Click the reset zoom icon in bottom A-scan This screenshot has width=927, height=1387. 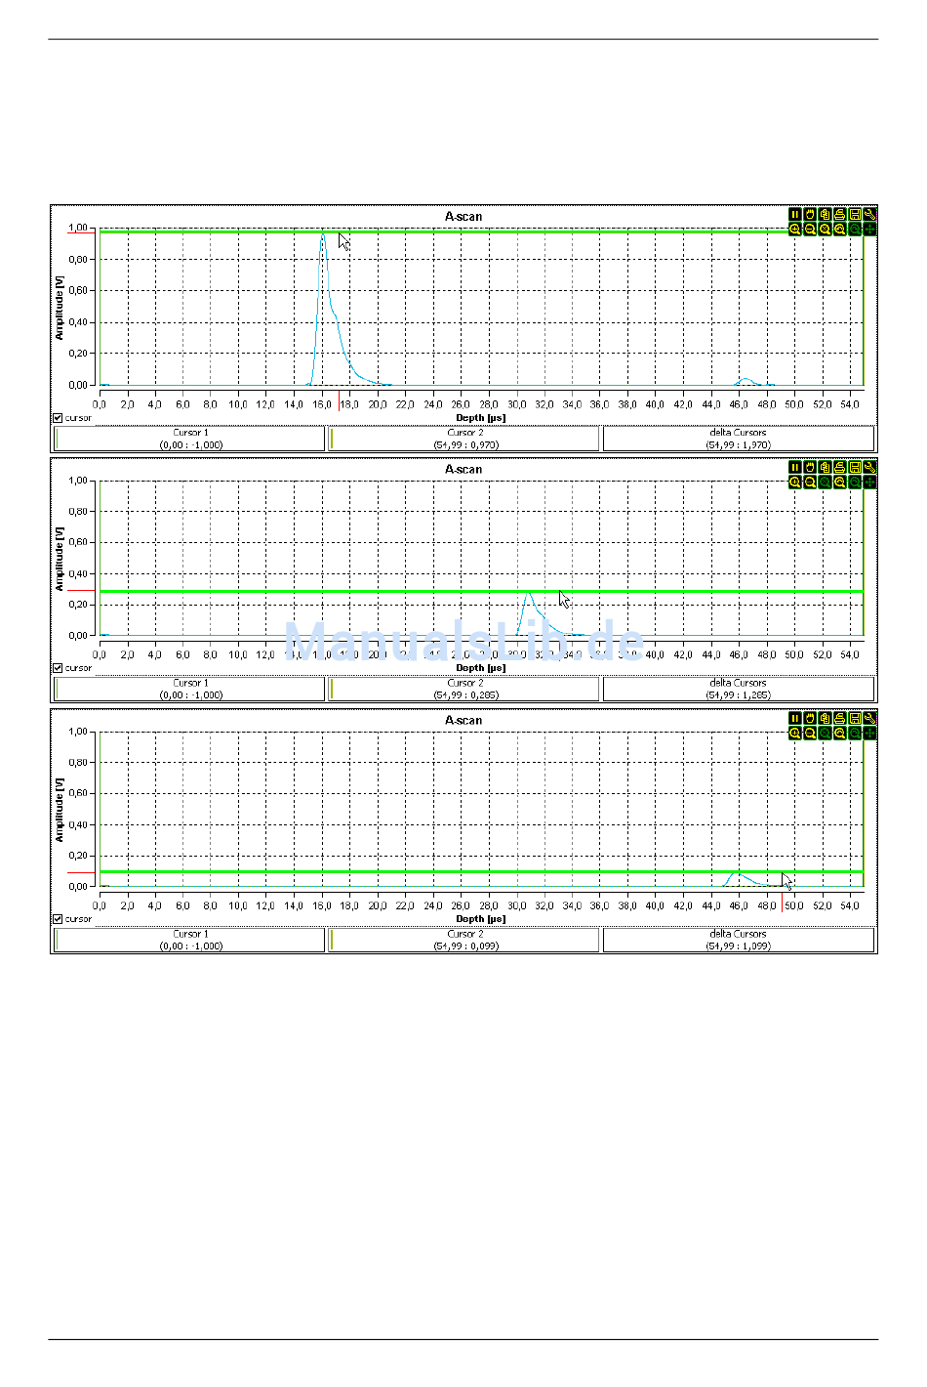(825, 734)
